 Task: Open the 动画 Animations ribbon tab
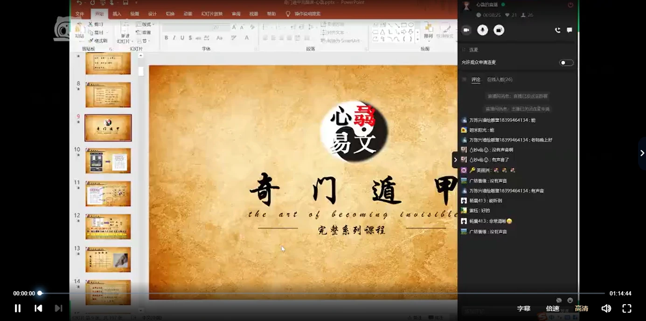coord(188,14)
